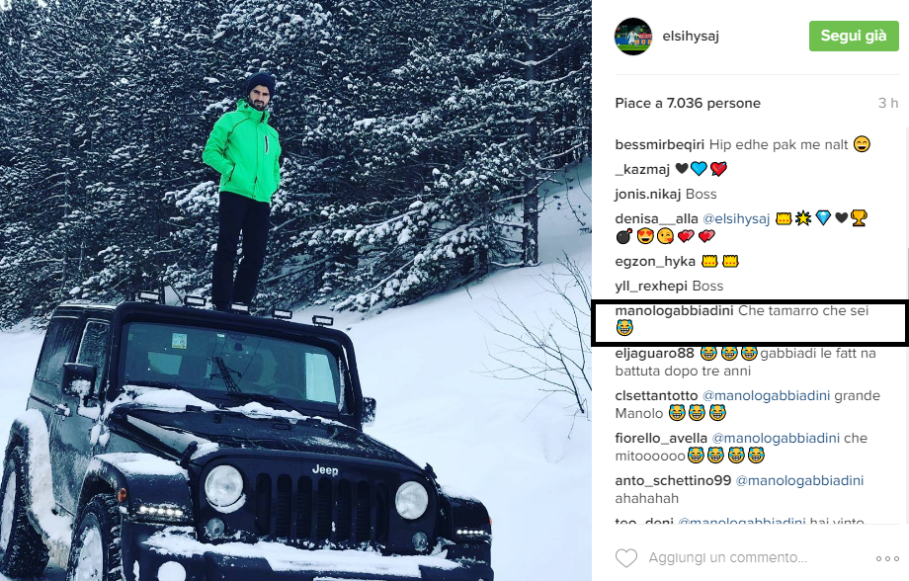Open the _kazmaj commenter profile
This screenshot has width=909, height=581.
(642, 169)
